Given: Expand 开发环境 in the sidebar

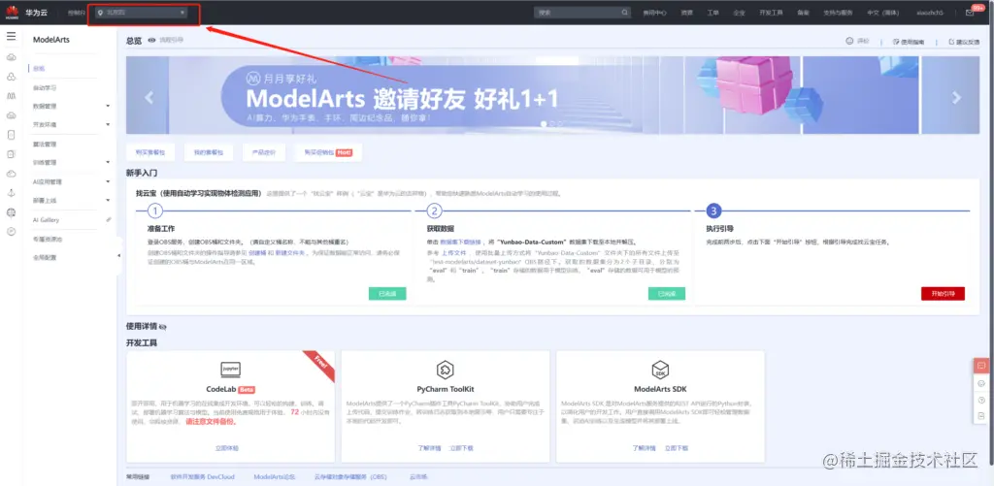Looking at the screenshot, I should 108,125.
